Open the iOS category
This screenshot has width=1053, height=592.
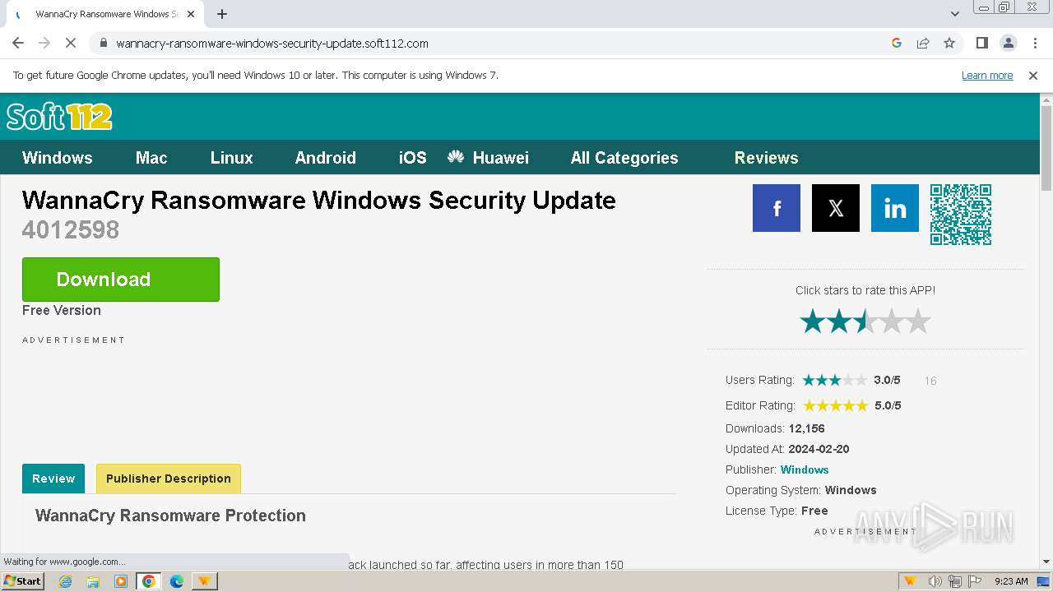[413, 158]
